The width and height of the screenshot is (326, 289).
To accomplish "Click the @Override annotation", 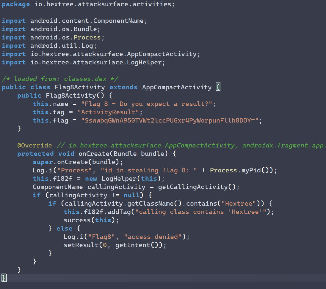I will click(x=35, y=145).
